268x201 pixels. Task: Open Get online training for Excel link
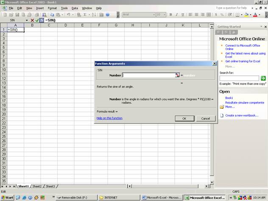243,61
